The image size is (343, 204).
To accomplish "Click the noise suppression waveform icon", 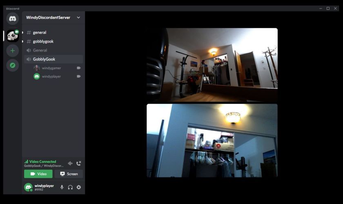I will pos(70,163).
